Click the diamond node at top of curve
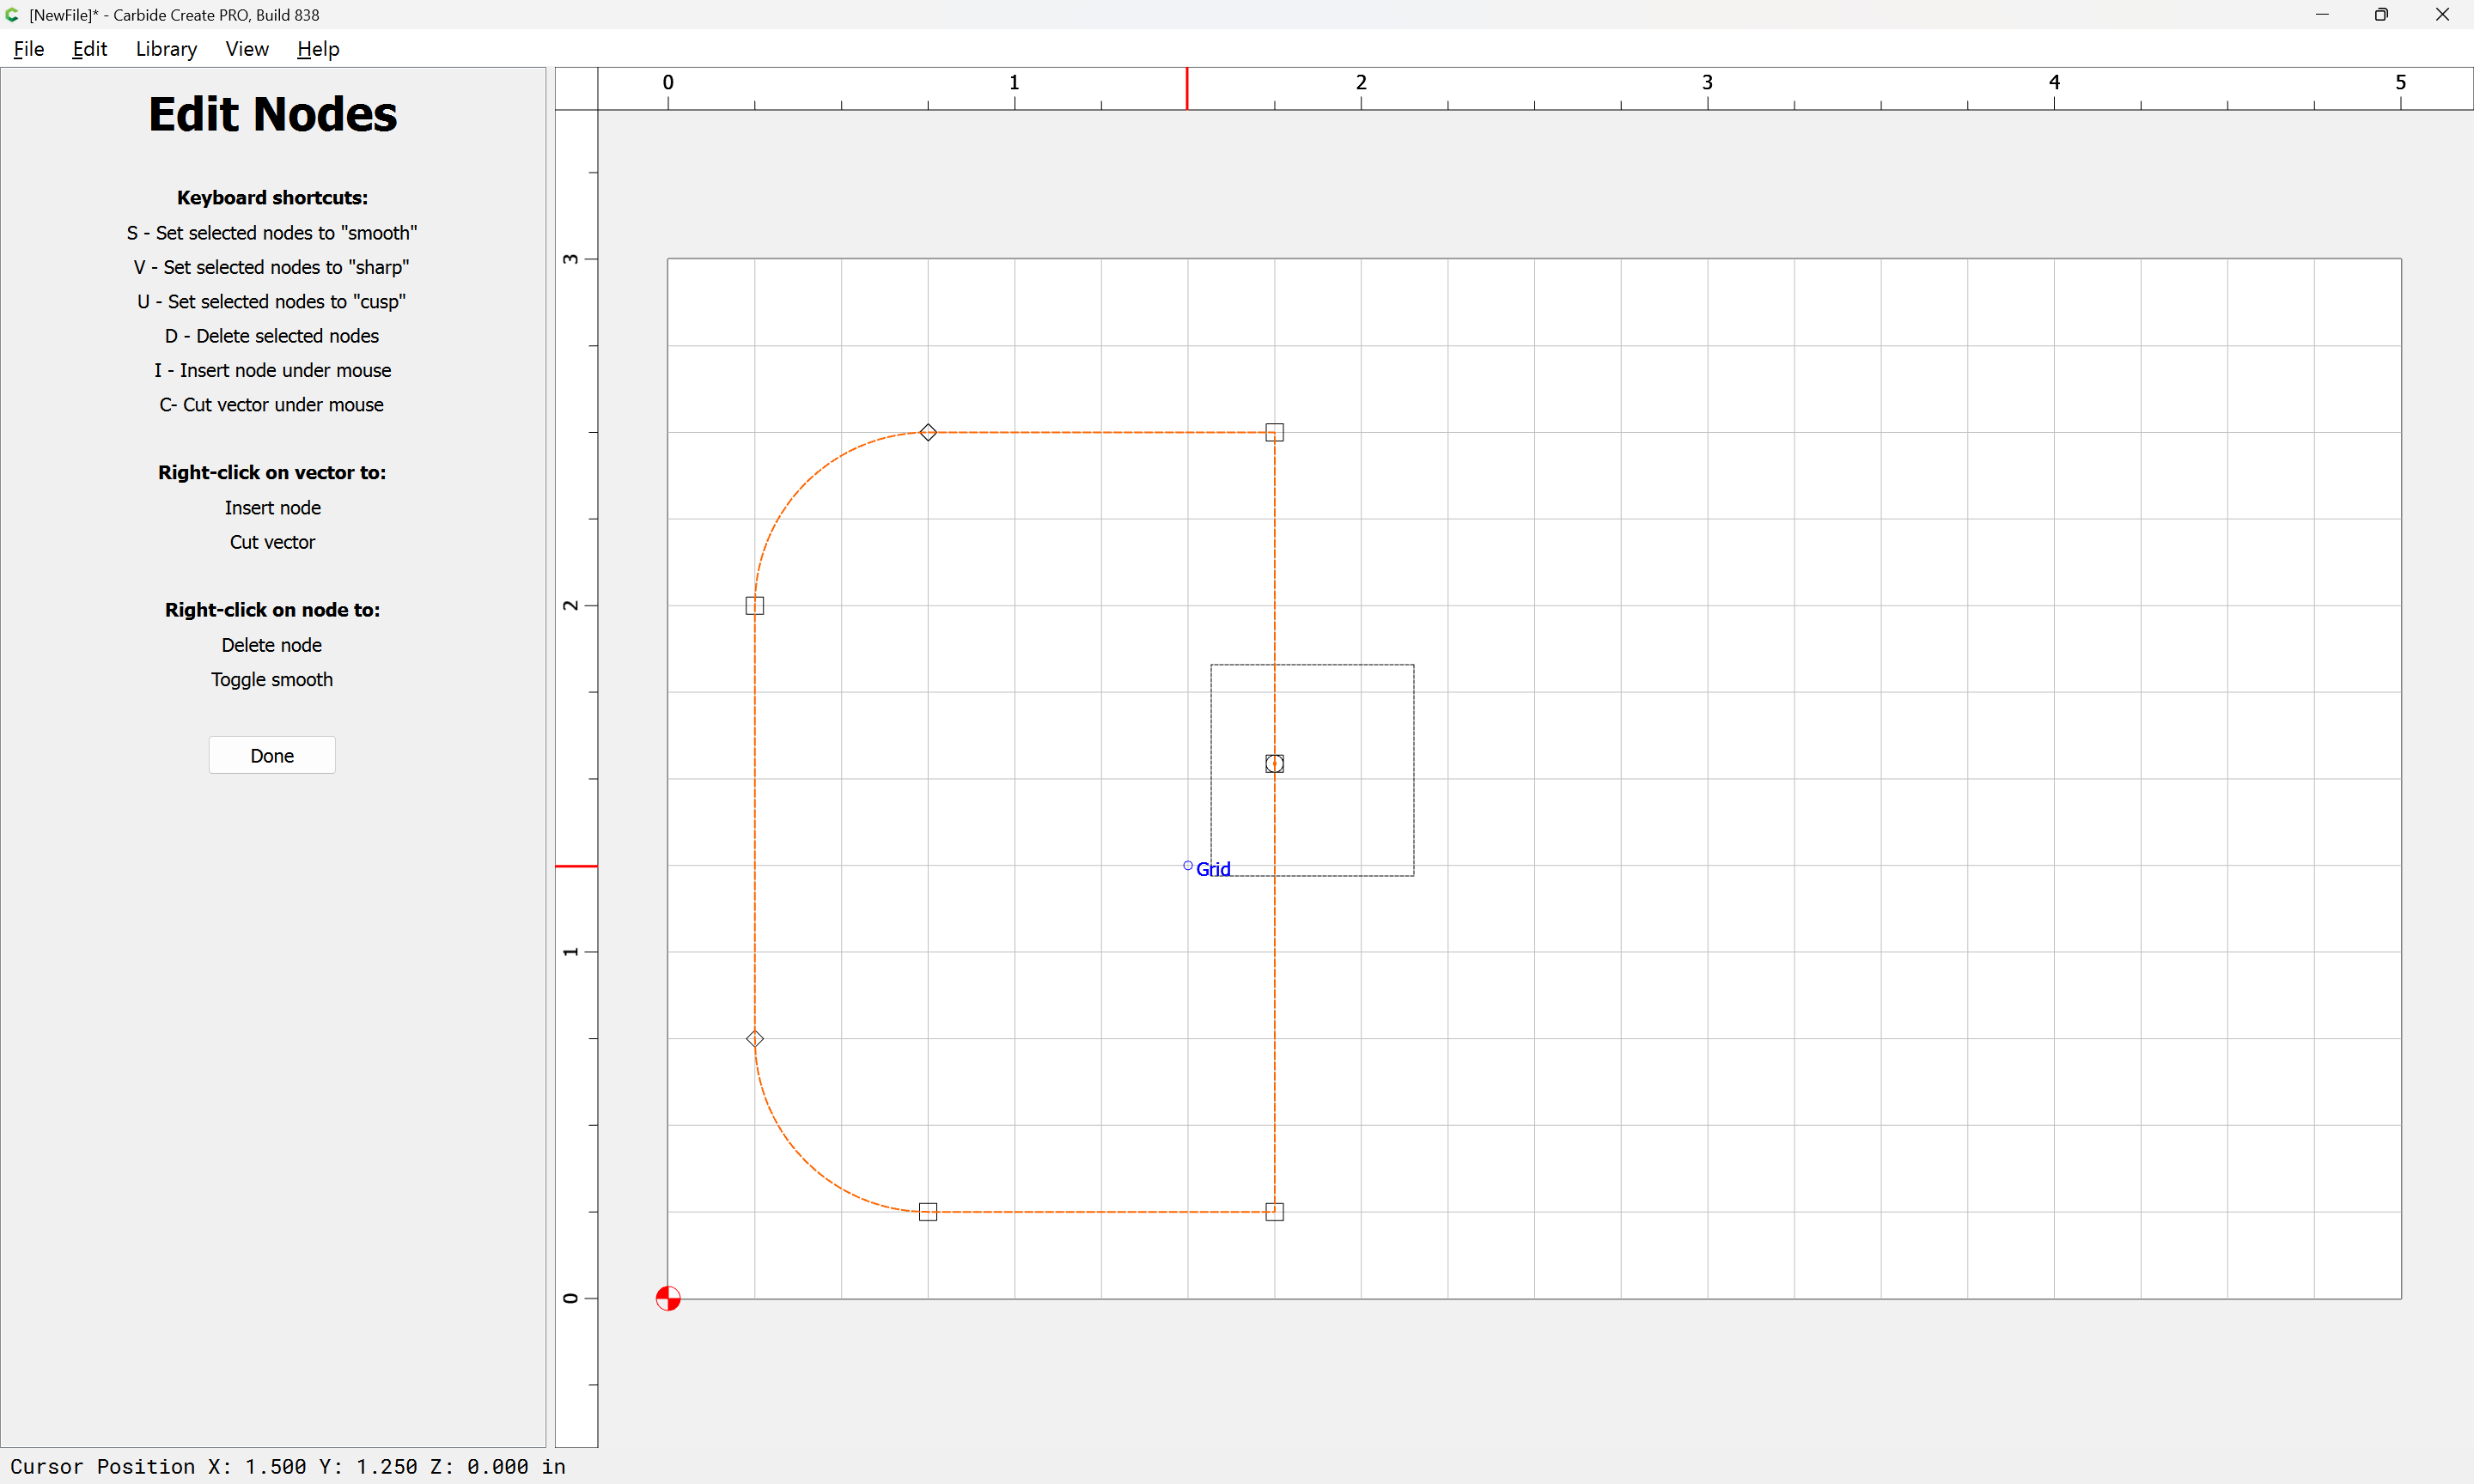The image size is (2474, 1484). pos(928,432)
